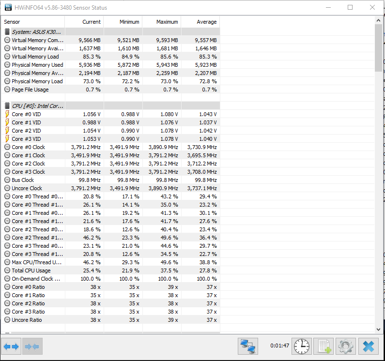Select the CPU [#0]: Intel Core group row
The width and height of the screenshot is (385, 361).
tap(110, 106)
